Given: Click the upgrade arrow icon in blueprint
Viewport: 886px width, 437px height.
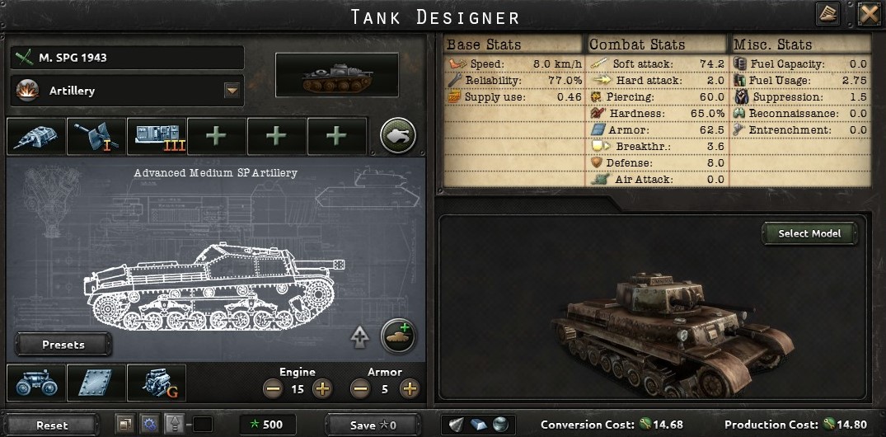Looking at the screenshot, I should 360,337.
